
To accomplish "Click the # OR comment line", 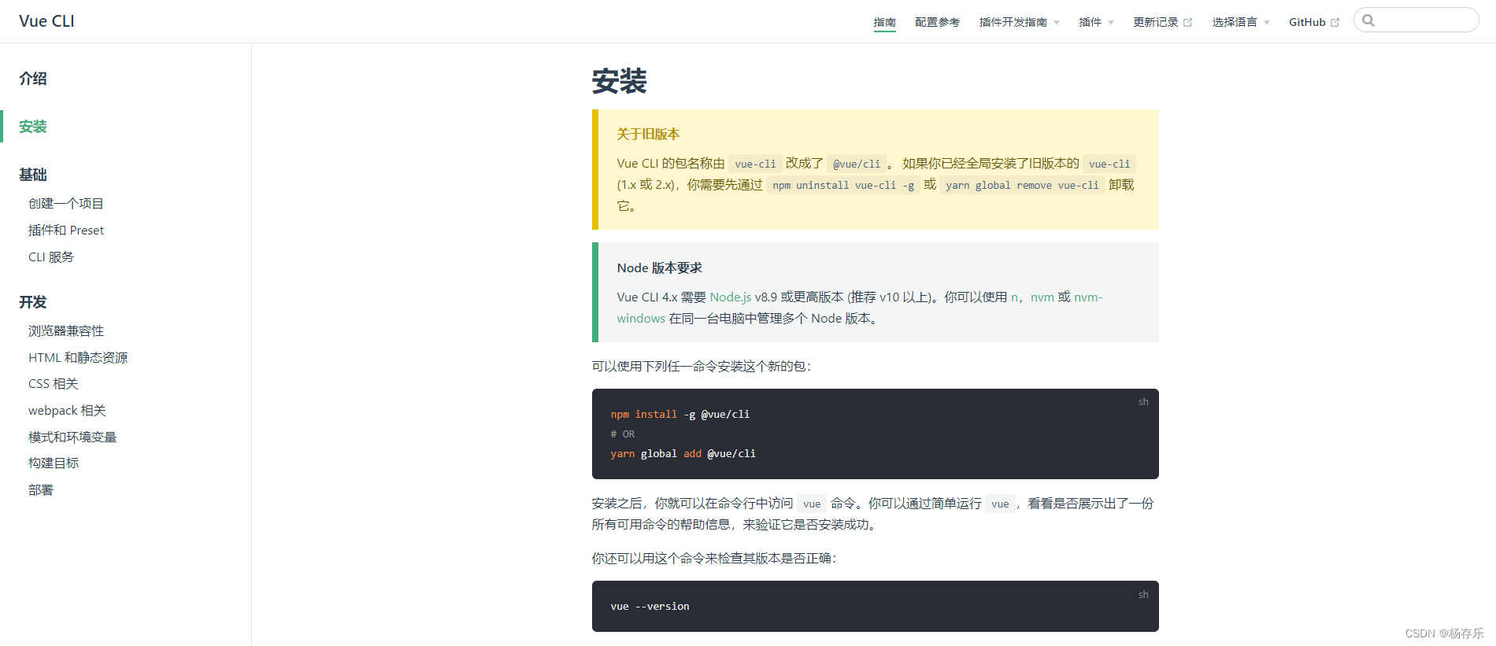I will click(x=622, y=434).
